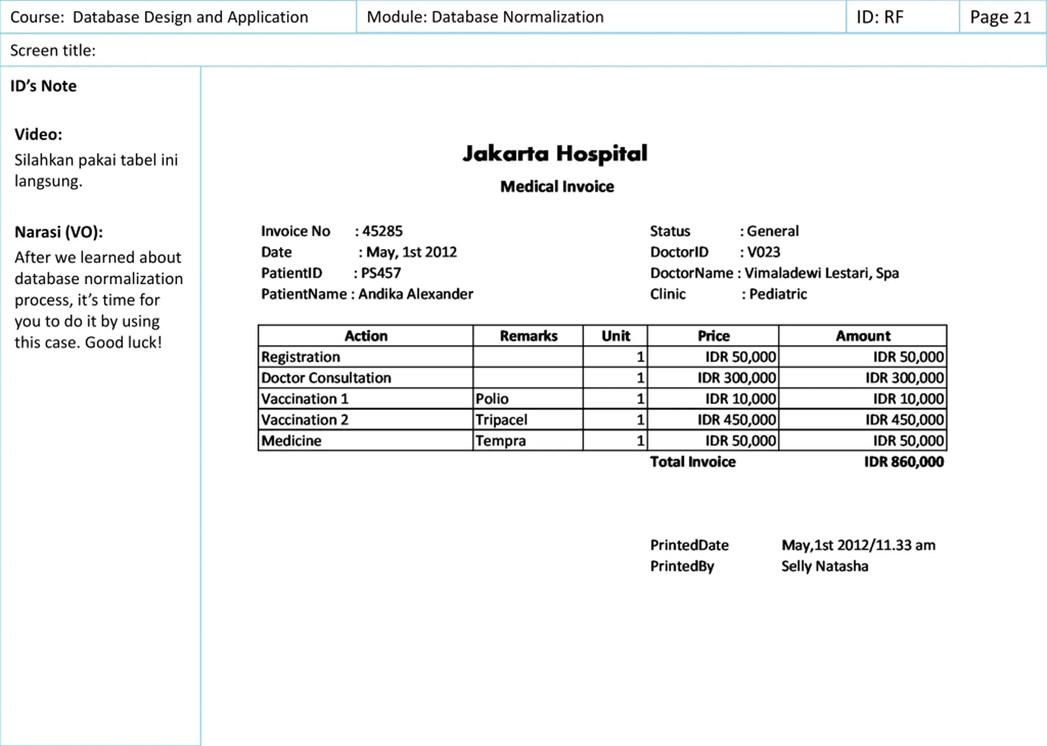Select Total Invoice amount IDR 860,000

[903, 461]
